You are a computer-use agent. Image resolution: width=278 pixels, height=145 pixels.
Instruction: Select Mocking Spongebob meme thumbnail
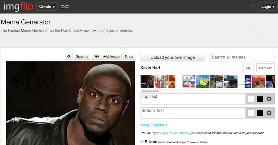pyautogui.click(x=203, y=81)
